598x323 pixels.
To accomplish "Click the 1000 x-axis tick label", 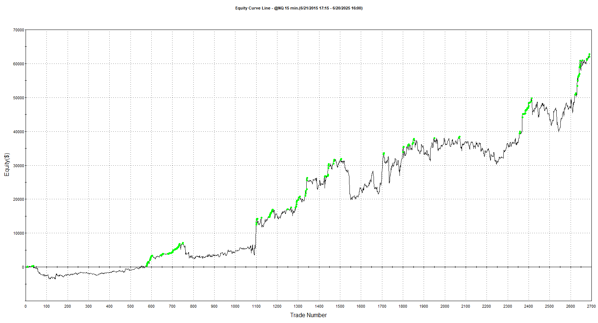I will click(x=235, y=306).
